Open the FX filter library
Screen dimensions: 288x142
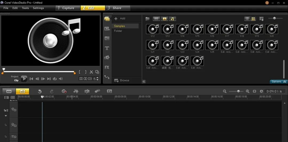click(107, 67)
